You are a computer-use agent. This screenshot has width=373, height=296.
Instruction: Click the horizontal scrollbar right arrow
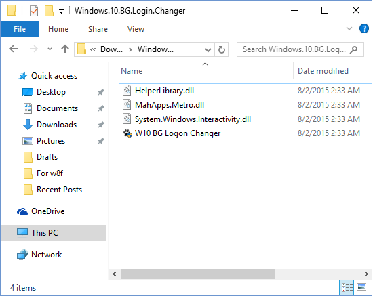click(366, 274)
